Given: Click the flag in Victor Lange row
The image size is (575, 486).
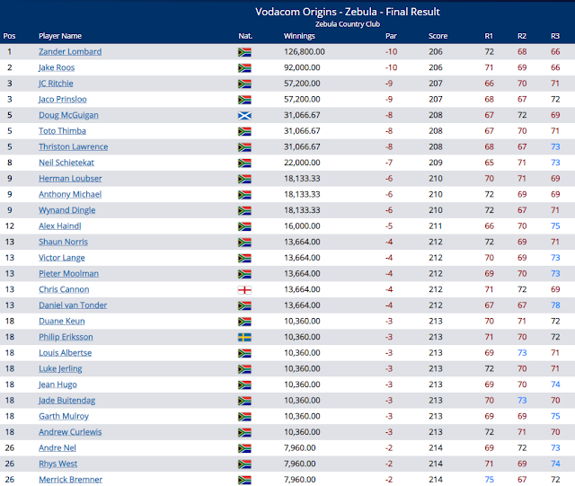Looking at the screenshot, I should (x=244, y=258).
